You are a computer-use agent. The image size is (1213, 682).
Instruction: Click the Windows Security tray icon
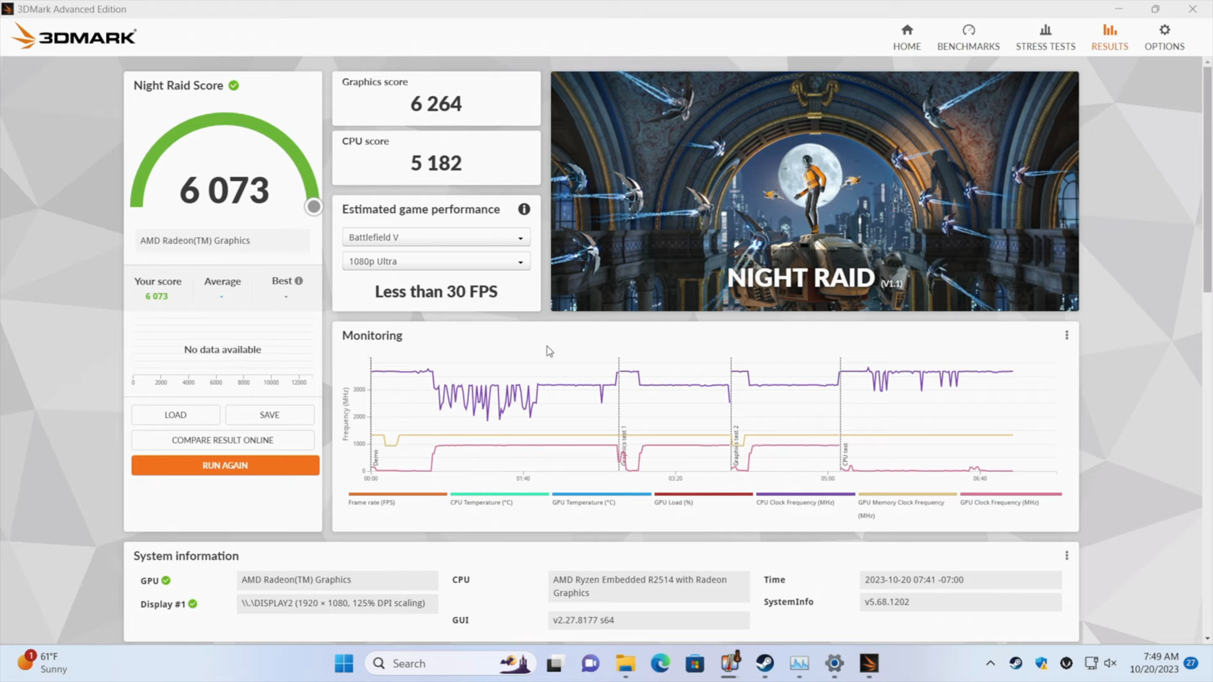click(1041, 663)
